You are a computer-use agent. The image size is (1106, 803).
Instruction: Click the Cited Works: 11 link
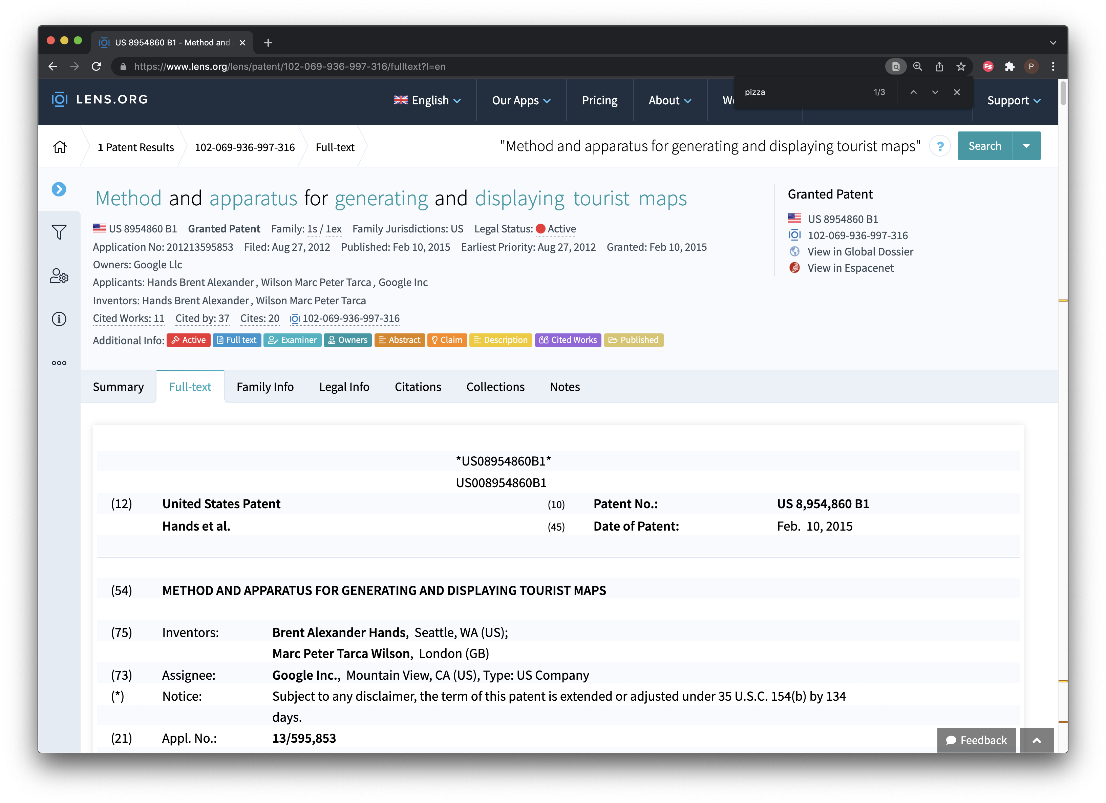[129, 318]
